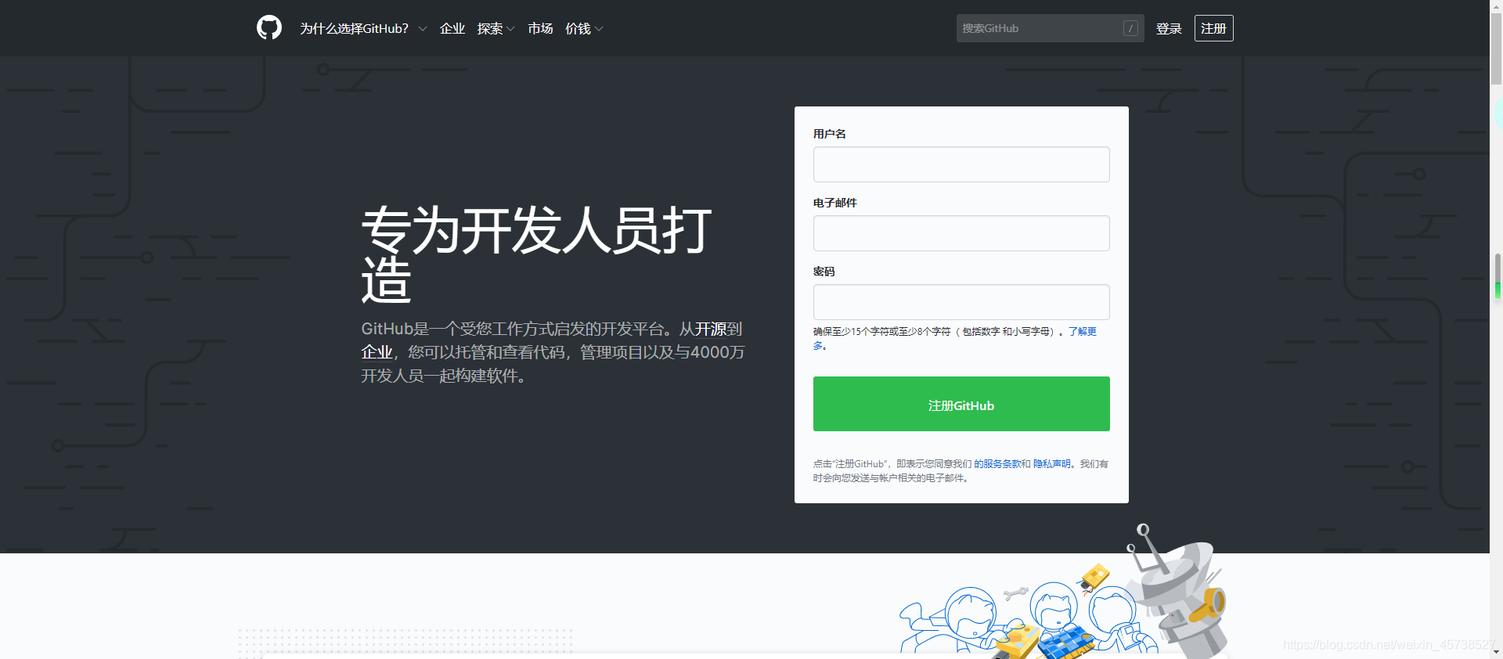Click the Octocat astronauts illustration
1503x659 pixels.
[1063, 593]
